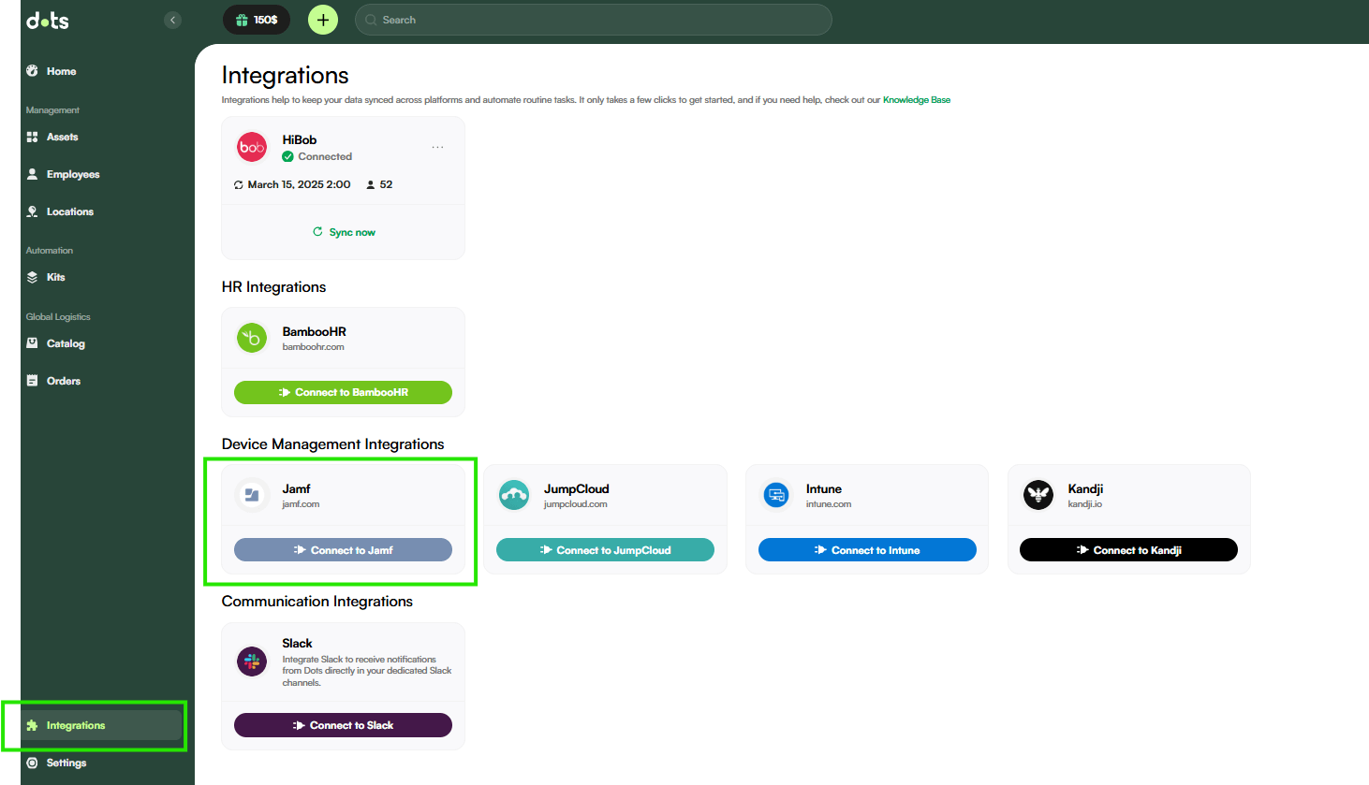The height and width of the screenshot is (785, 1369).
Task: Click the HiBob logo icon
Action: pyautogui.click(x=252, y=147)
